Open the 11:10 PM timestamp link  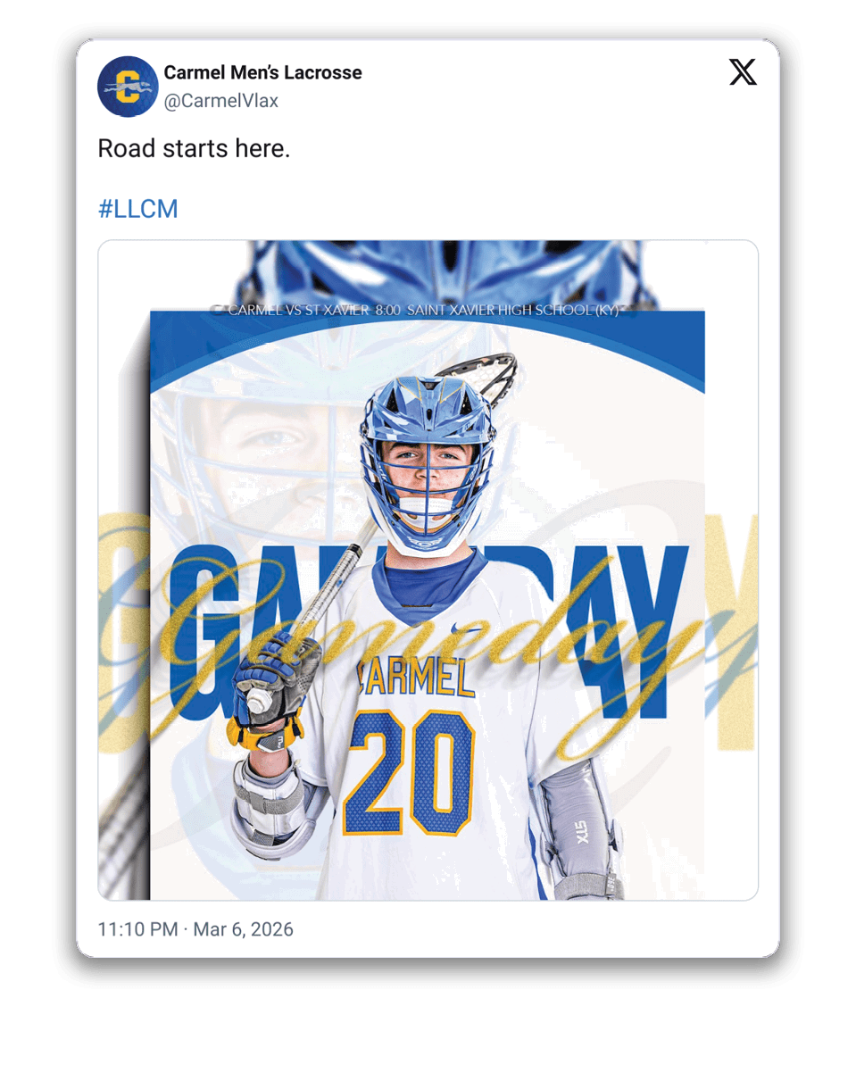click(x=138, y=929)
